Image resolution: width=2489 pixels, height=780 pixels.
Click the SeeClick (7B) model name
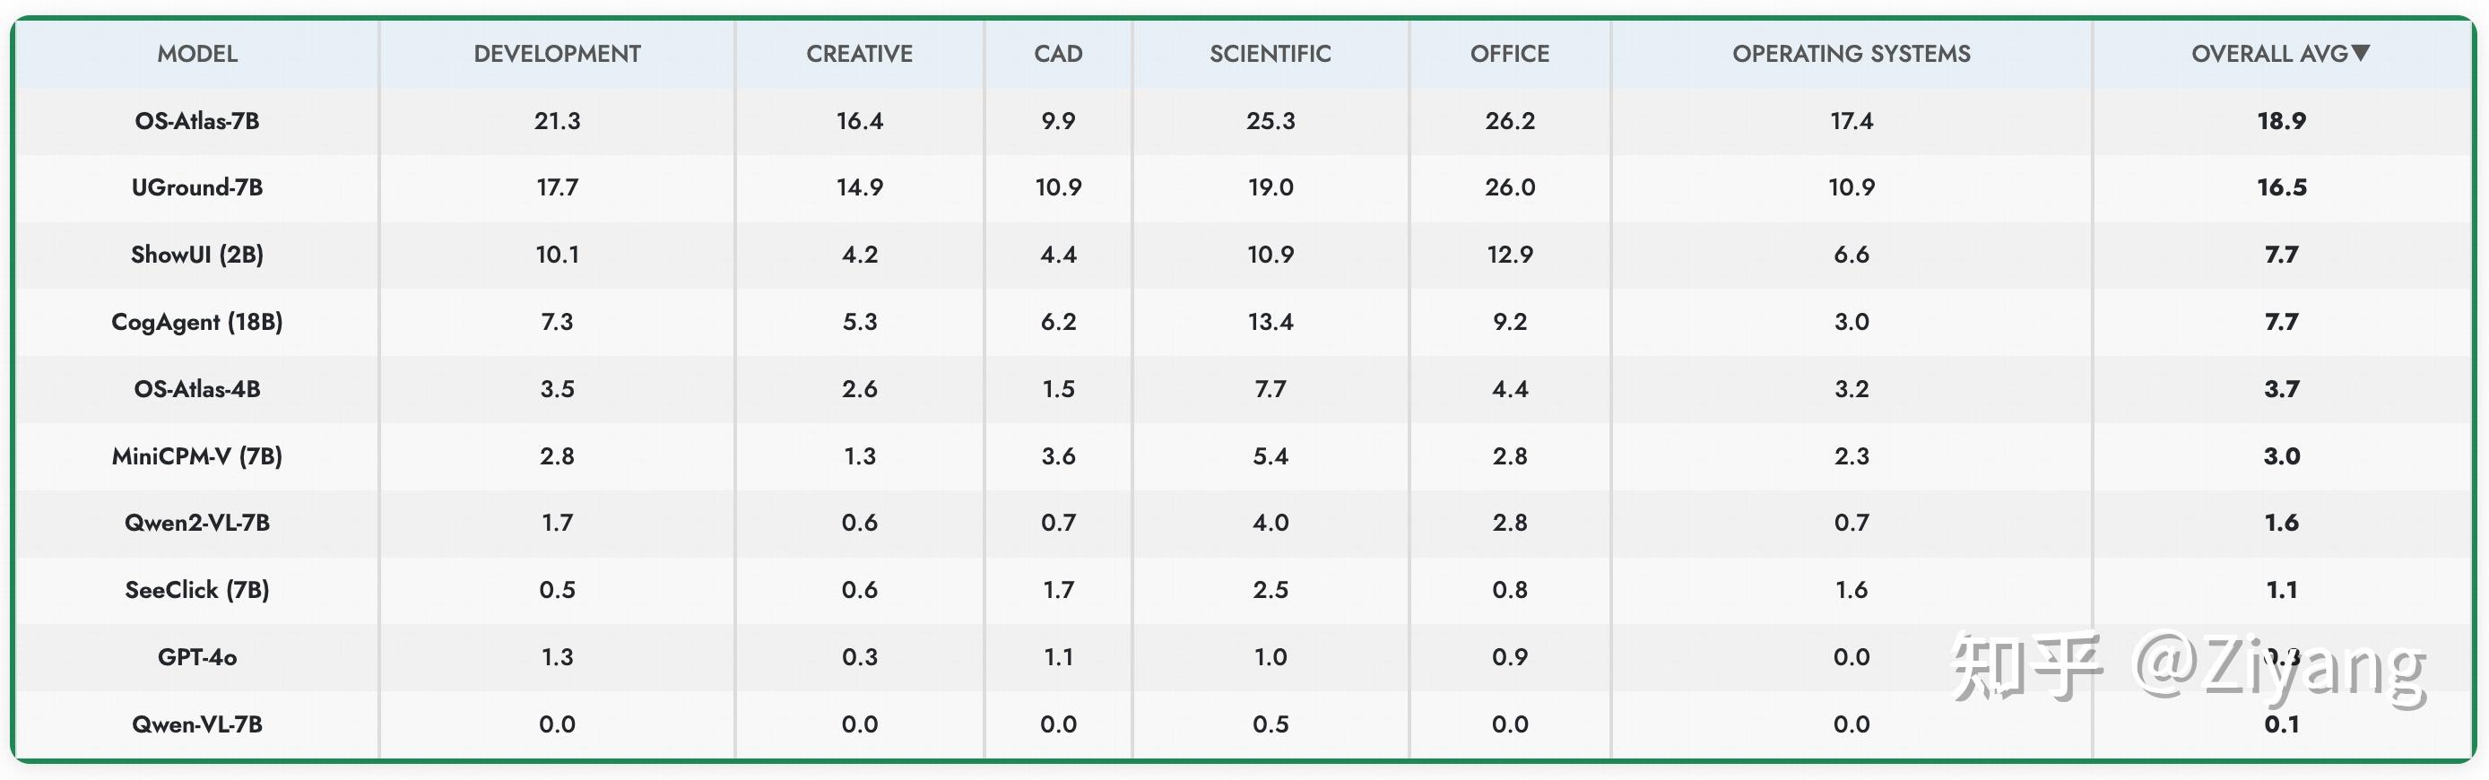[x=197, y=590]
